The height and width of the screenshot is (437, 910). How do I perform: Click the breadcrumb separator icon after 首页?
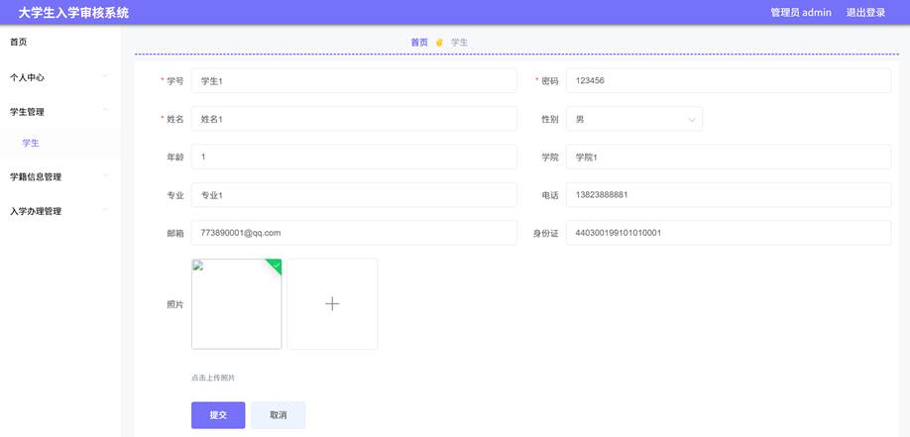coord(439,43)
